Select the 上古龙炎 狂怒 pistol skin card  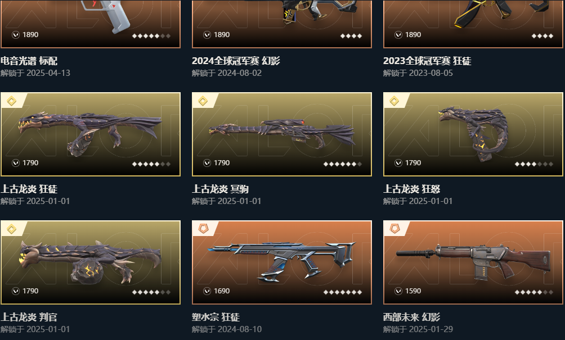473,134
